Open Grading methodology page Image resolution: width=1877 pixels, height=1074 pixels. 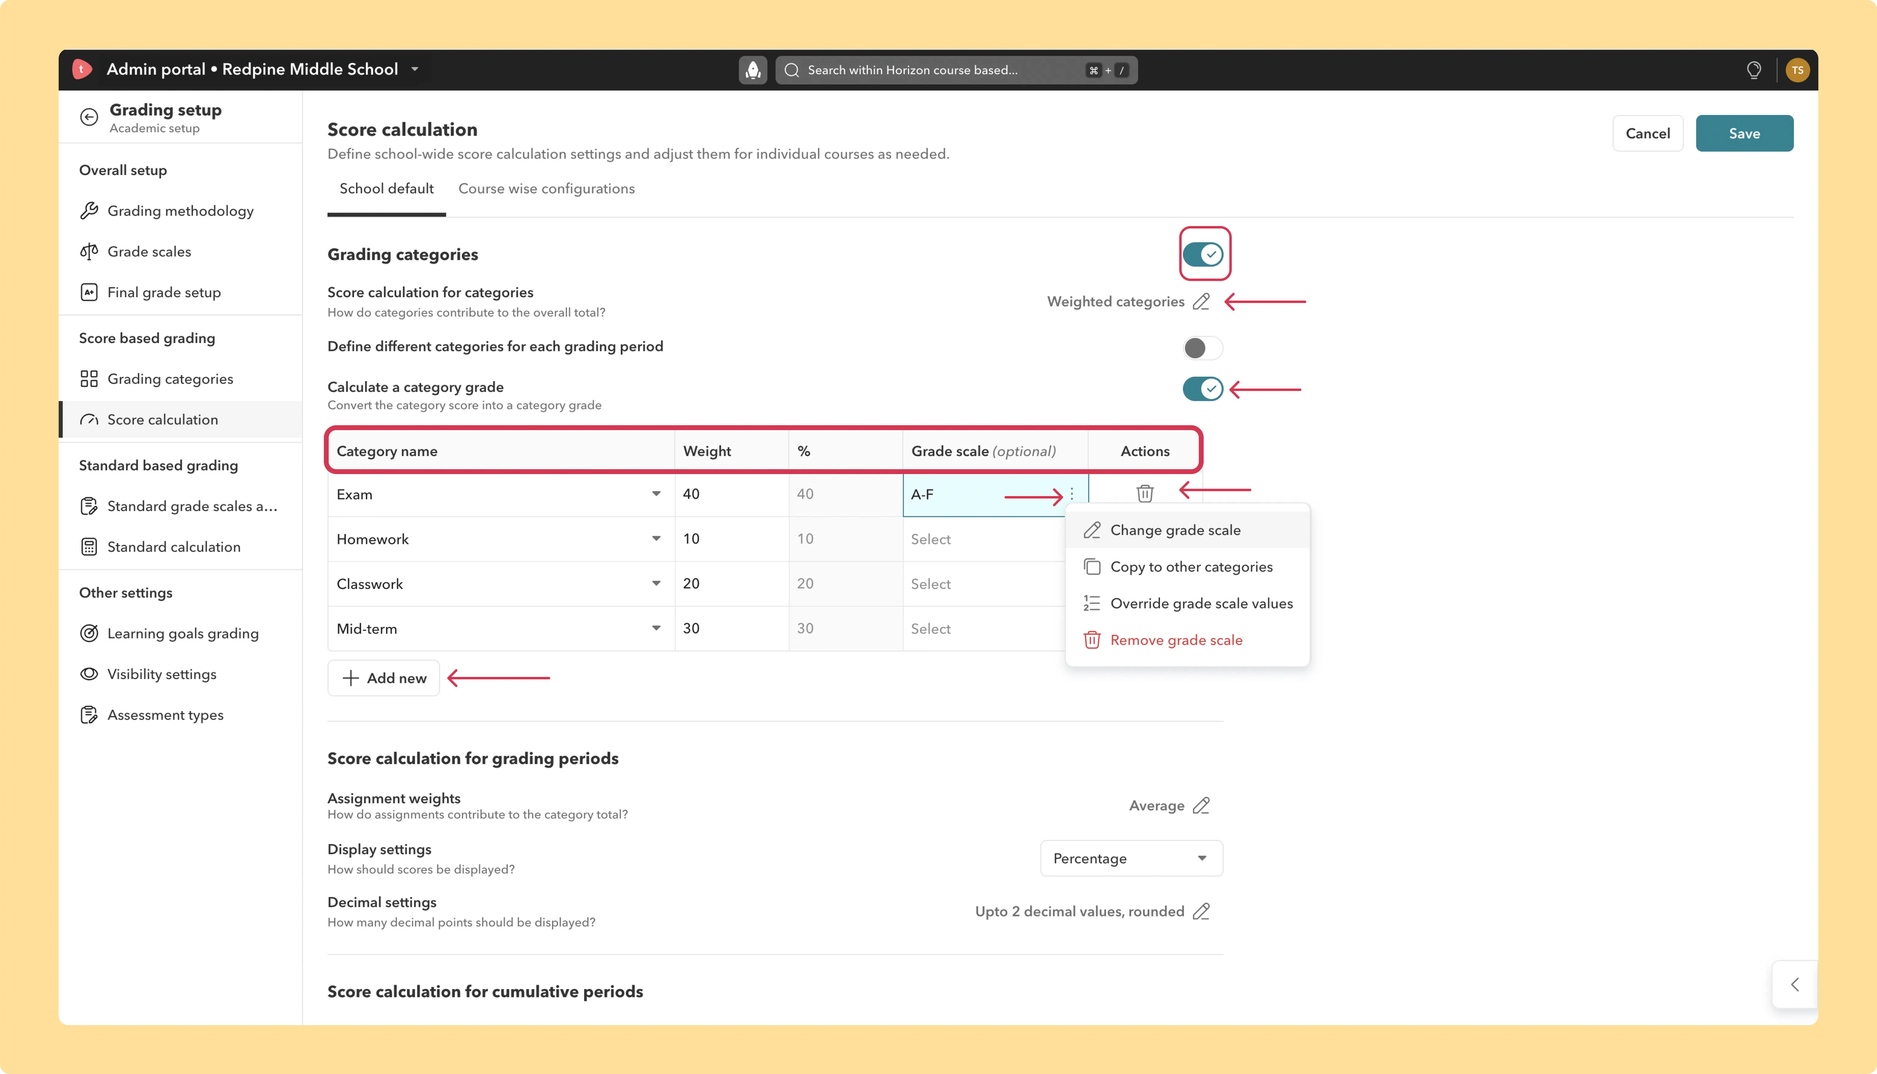(x=181, y=211)
